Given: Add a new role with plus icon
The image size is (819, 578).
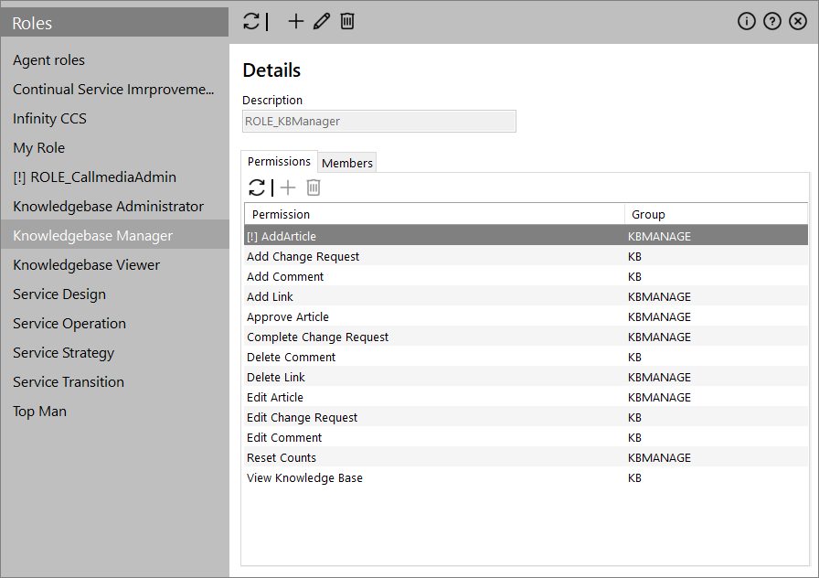Looking at the screenshot, I should point(295,21).
